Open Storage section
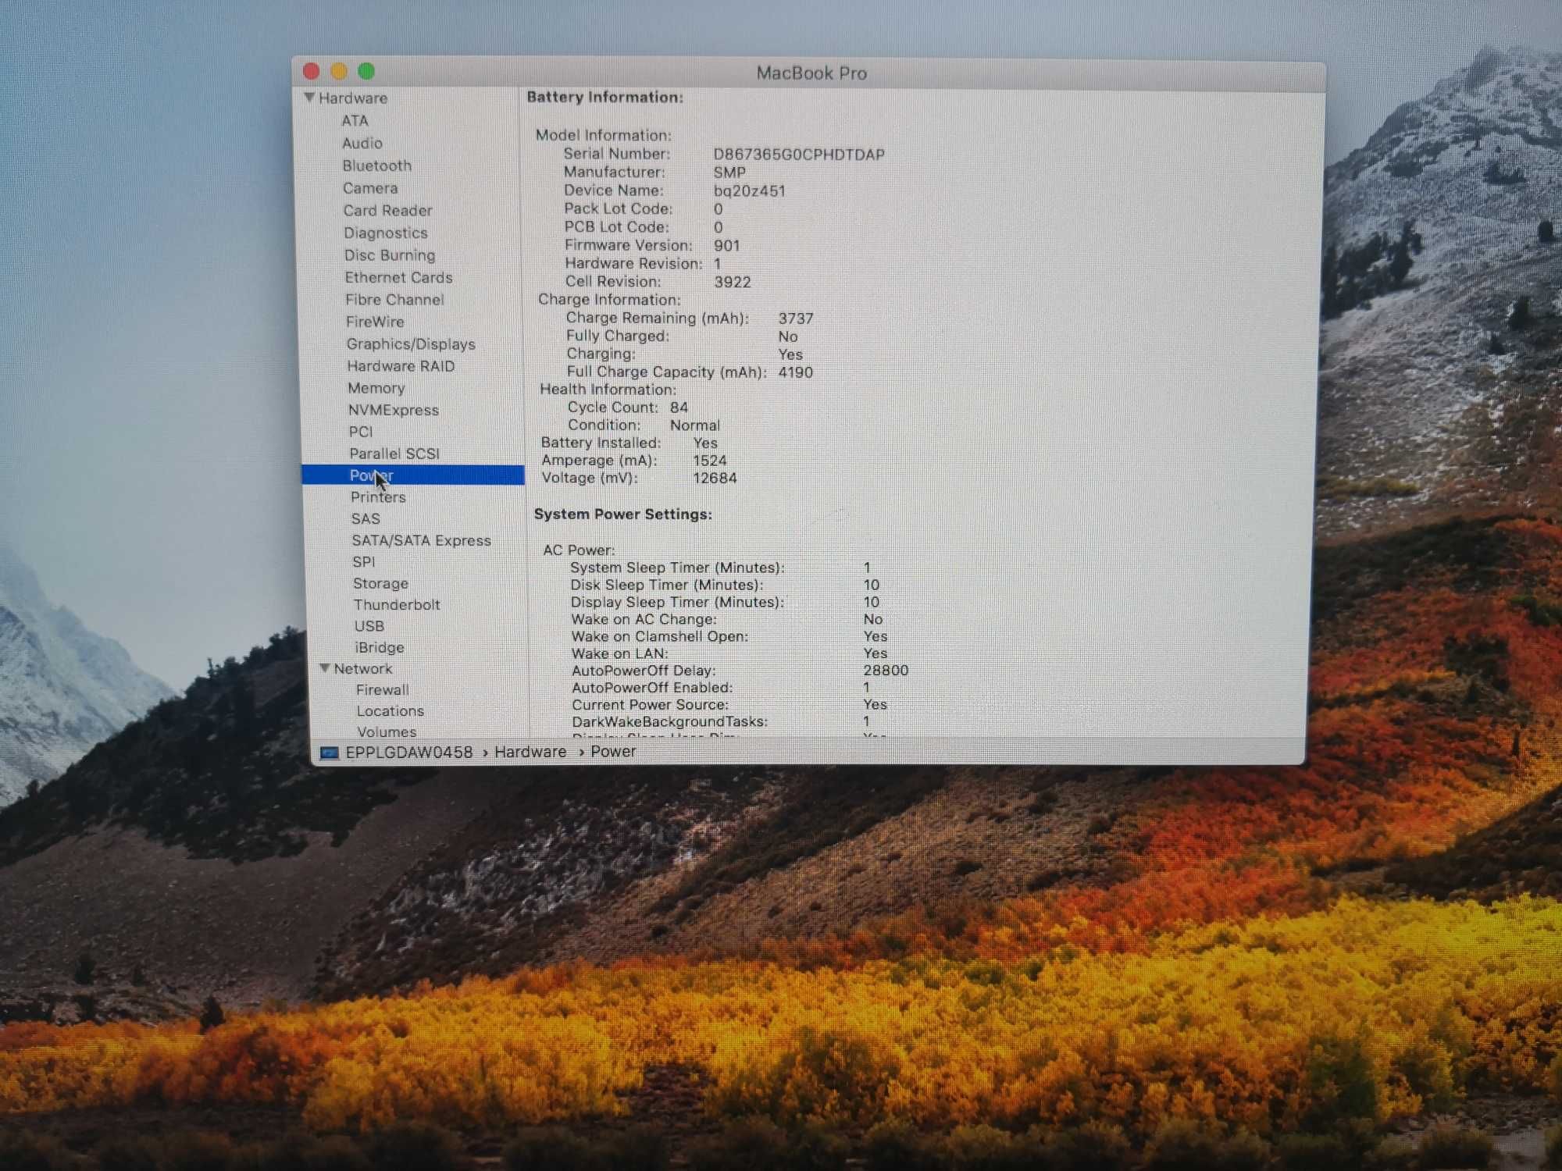Viewport: 1562px width, 1171px height. pos(380,583)
